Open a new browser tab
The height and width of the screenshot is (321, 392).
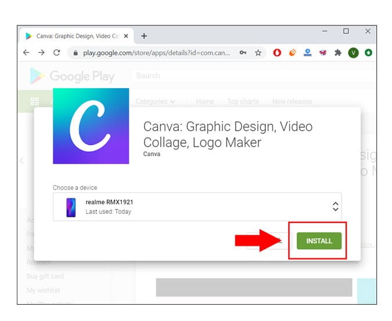click(144, 36)
